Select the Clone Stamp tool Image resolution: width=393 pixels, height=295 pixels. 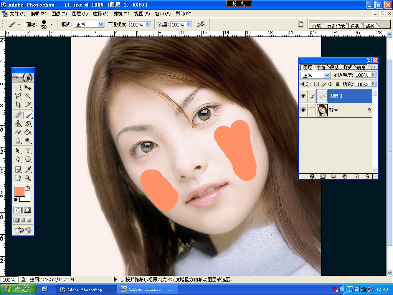pyautogui.click(x=18, y=123)
